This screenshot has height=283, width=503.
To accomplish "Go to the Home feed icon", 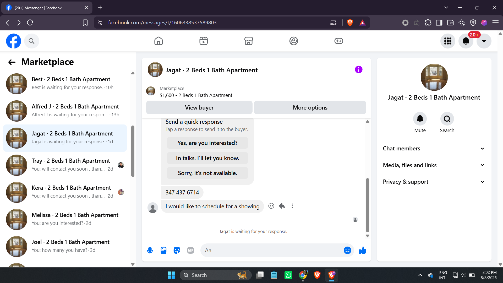I will pos(158,41).
